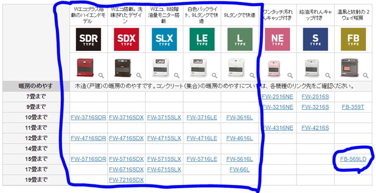Click magnifier on FB heater photo
Image resolution: width=376 pixels, height=193 pixels.
tap(366, 76)
